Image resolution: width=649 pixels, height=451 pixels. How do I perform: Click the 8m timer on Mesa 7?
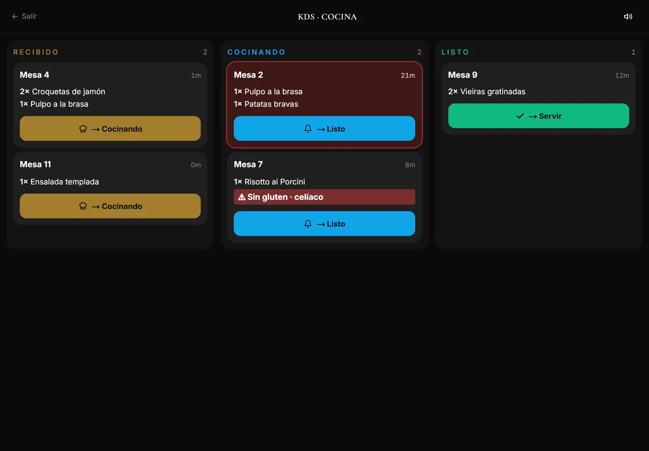[x=410, y=165]
